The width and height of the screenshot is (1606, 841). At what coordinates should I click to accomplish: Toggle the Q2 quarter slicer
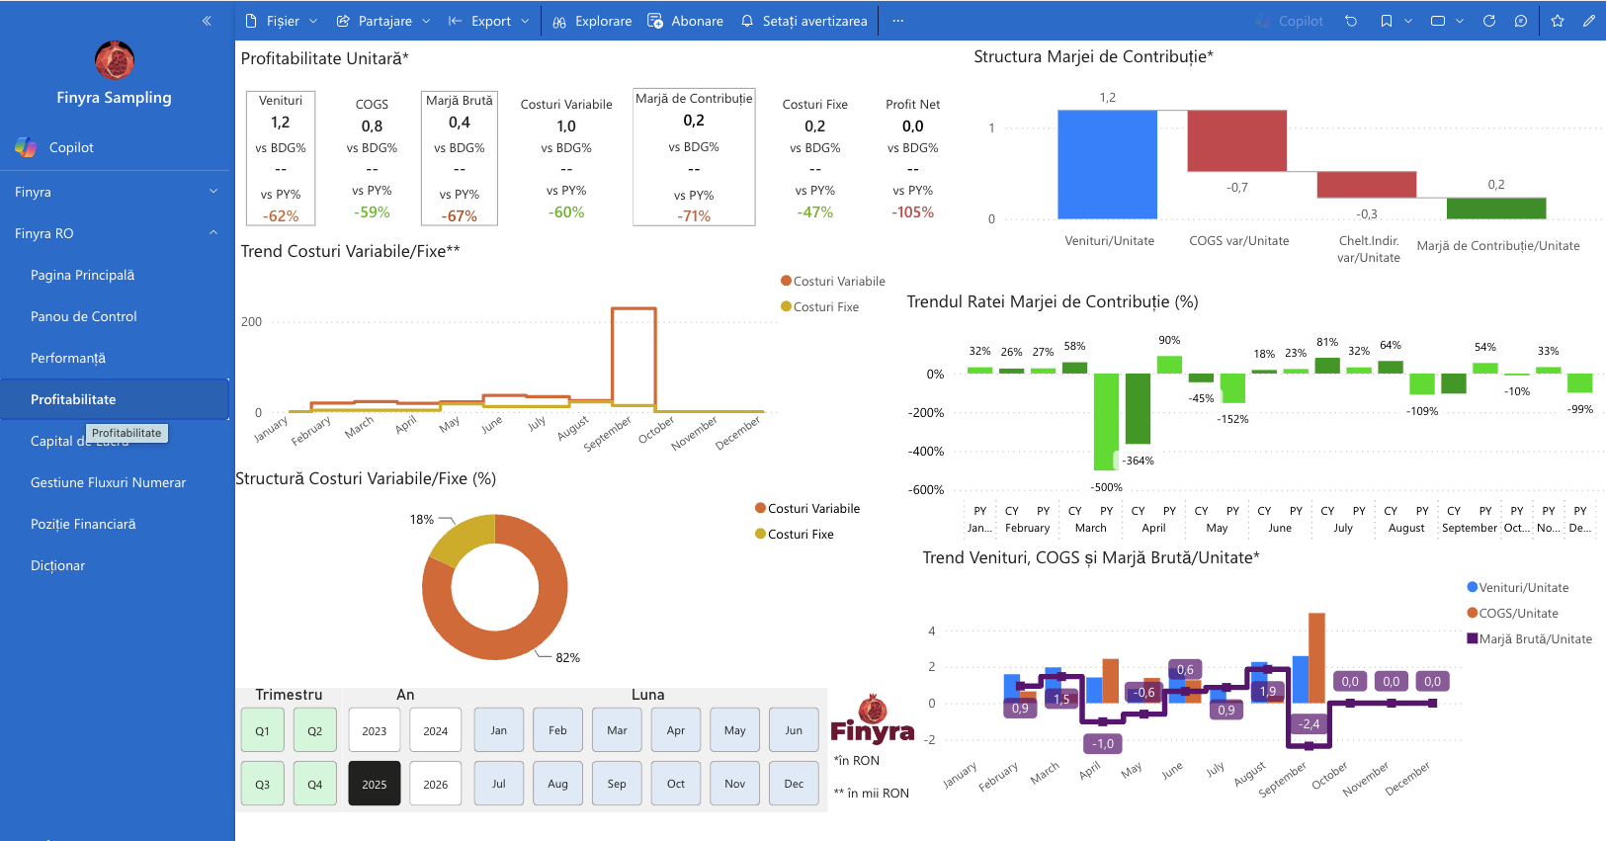tap(315, 730)
